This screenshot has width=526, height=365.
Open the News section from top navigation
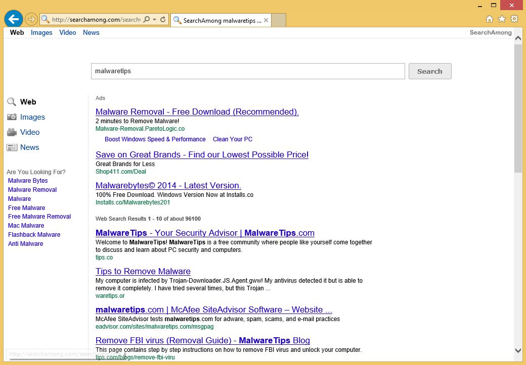click(91, 32)
